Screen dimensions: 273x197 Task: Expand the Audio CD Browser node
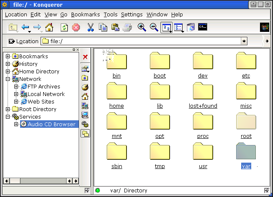16,124
